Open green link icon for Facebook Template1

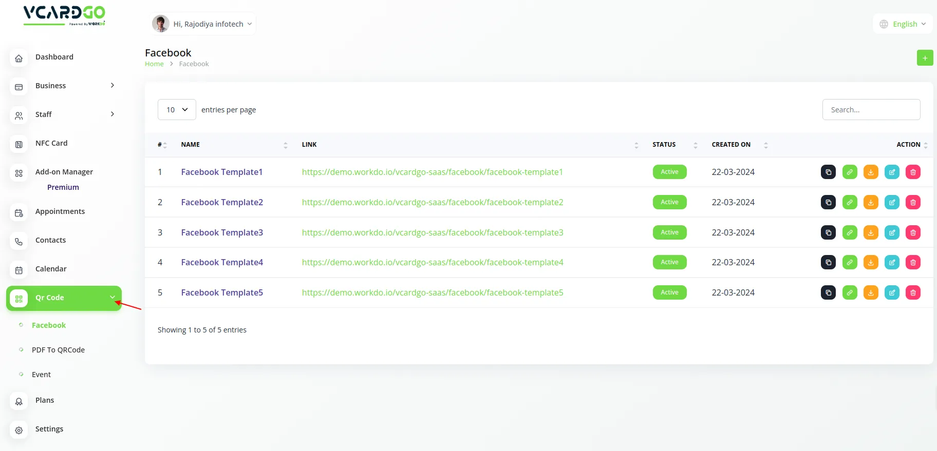click(x=850, y=172)
